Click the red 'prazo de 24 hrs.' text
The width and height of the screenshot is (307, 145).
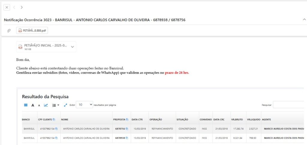[x=177, y=73]
